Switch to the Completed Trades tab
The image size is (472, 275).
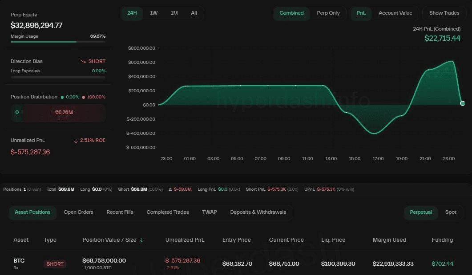(168, 212)
